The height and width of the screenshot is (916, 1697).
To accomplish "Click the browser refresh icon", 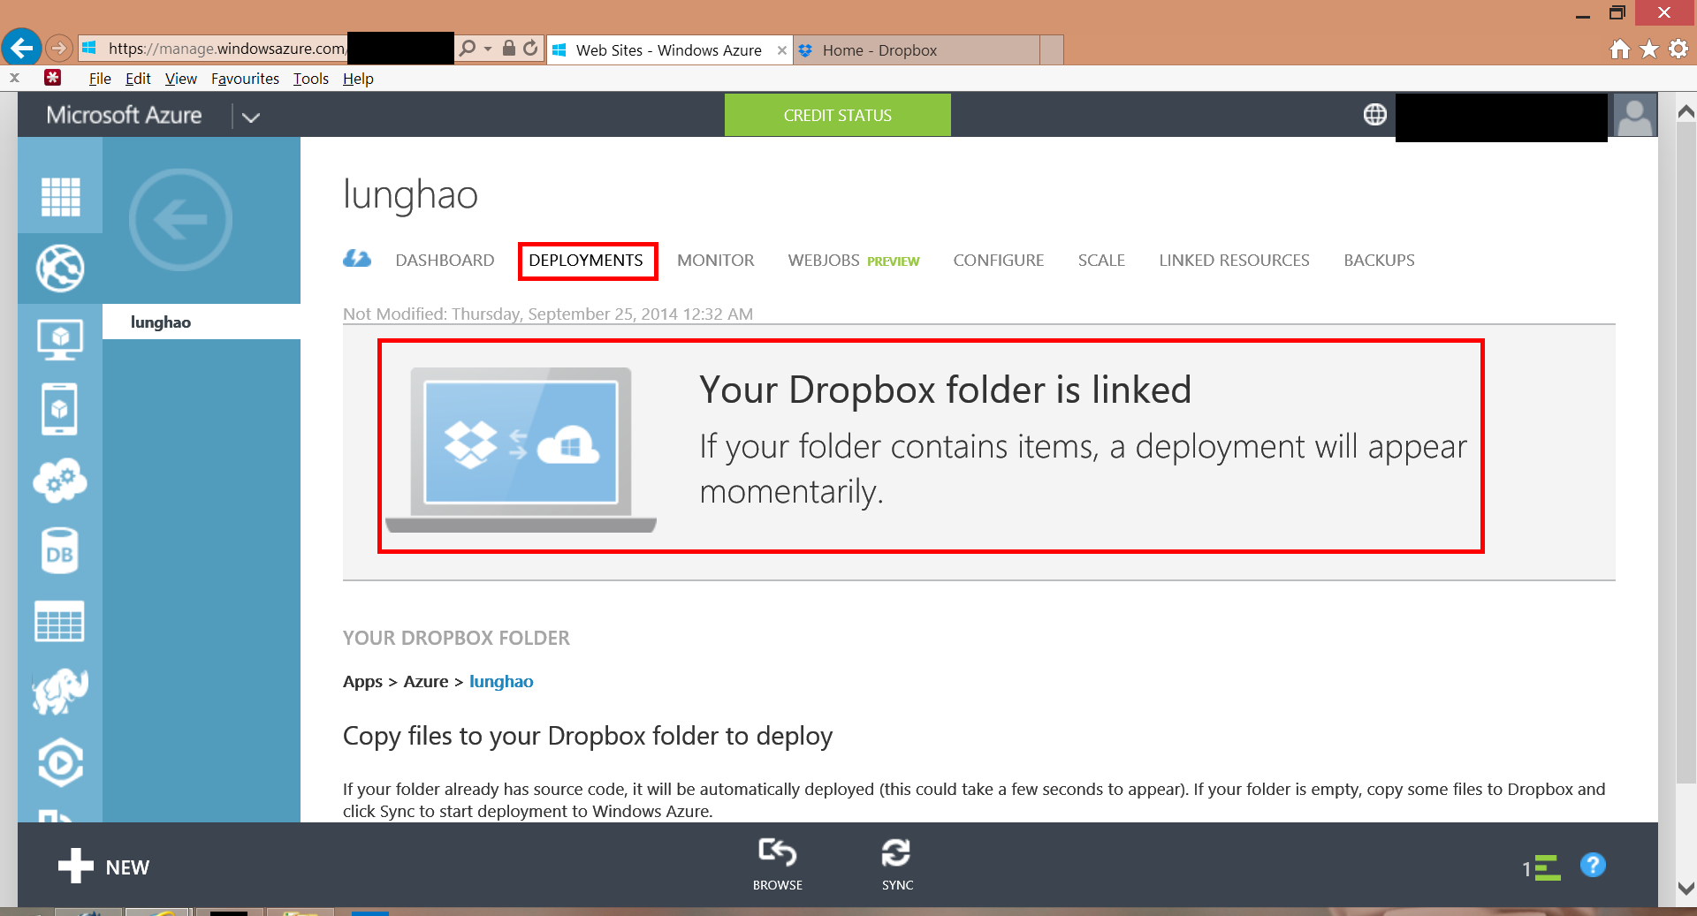I will 530,49.
